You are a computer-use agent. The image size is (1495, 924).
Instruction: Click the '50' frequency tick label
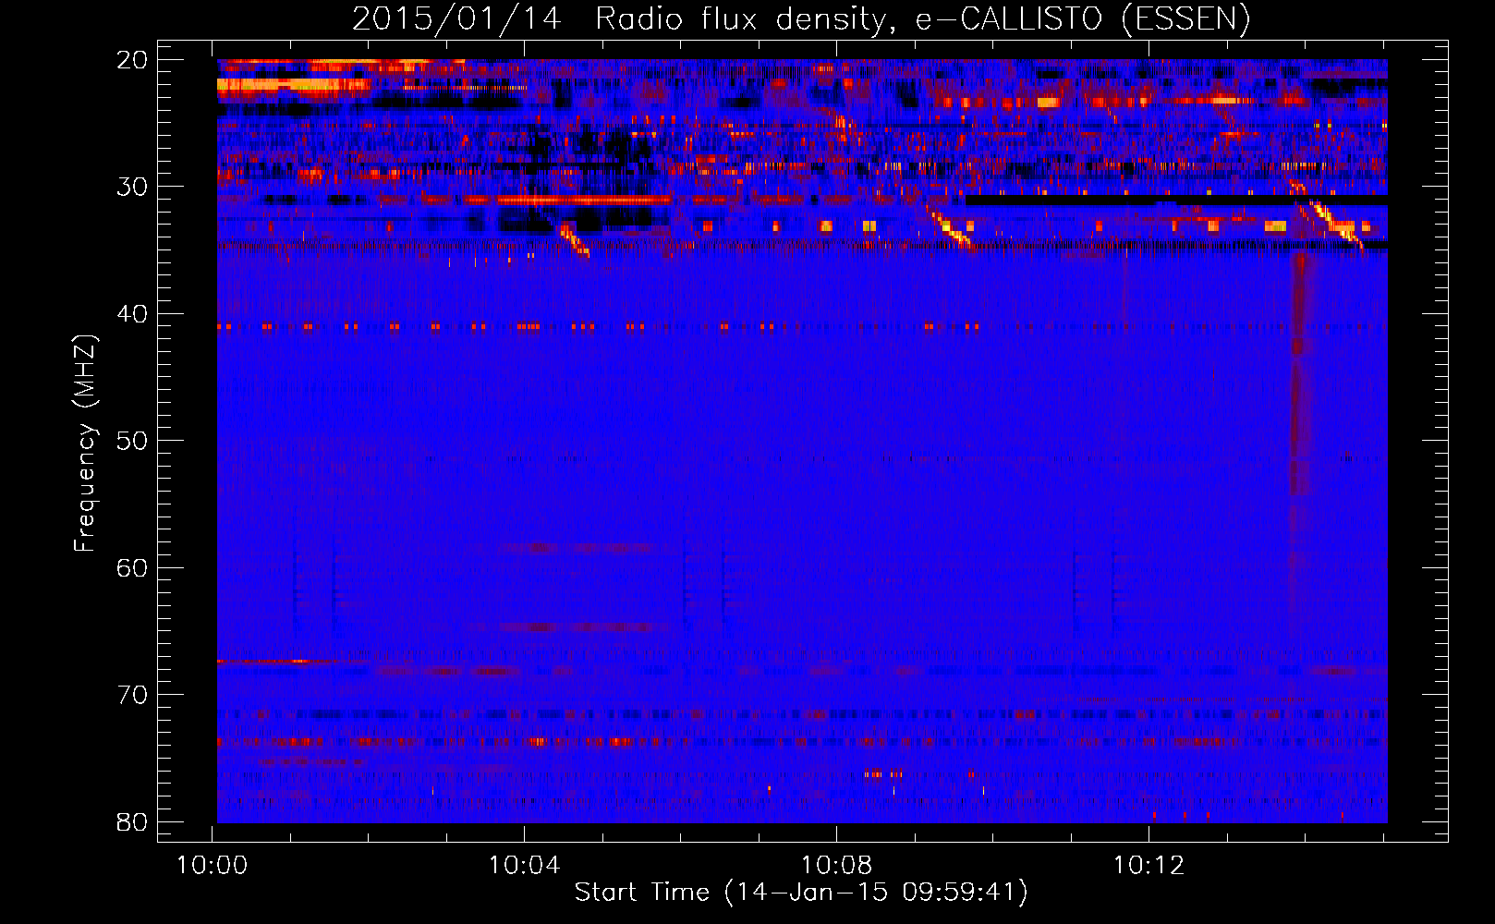[132, 441]
